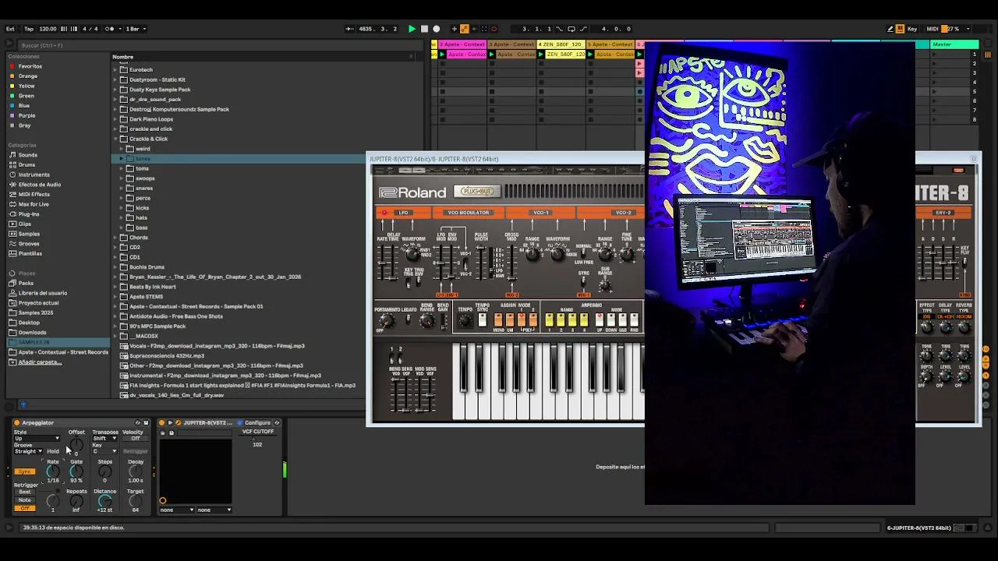Start playback with the green Play button

point(412,29)
